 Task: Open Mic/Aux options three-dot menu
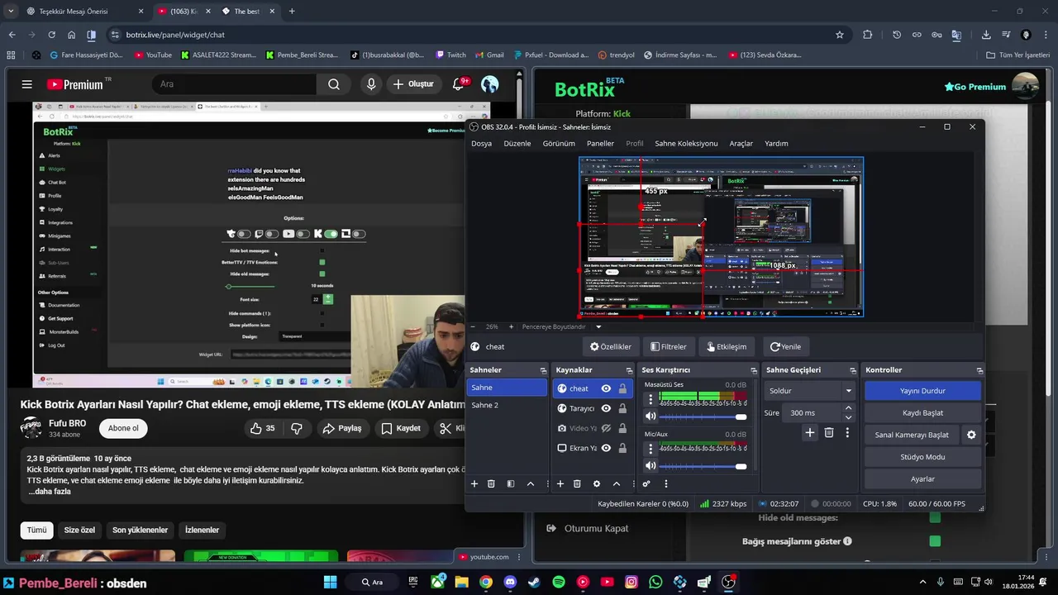coord(651,449)
